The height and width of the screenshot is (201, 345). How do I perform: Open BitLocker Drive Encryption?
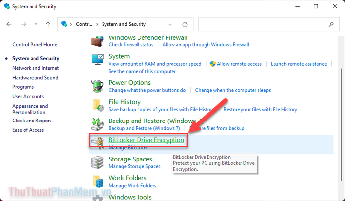pyautogui.click(x=146, y=140)
